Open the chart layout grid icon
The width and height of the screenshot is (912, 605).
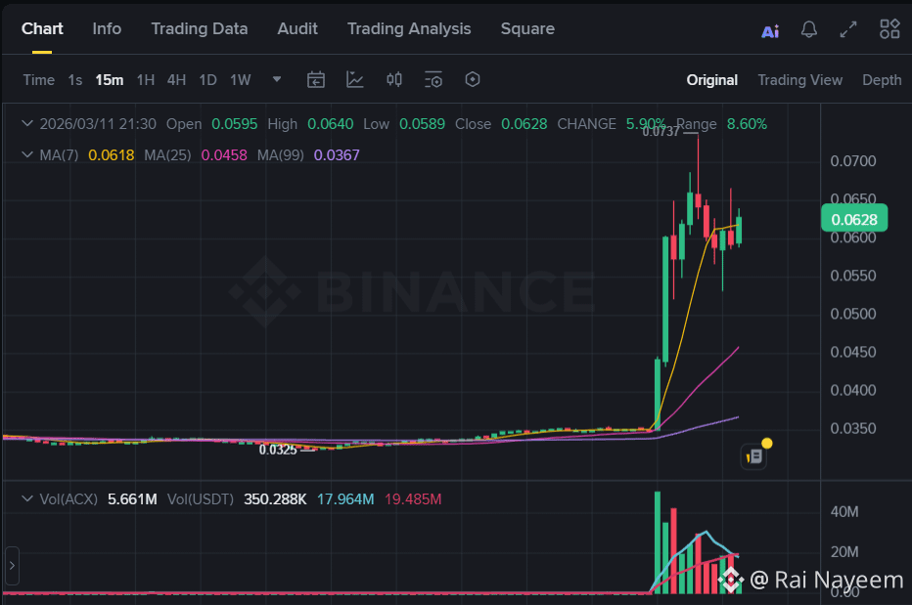click(x=889, y=29)
